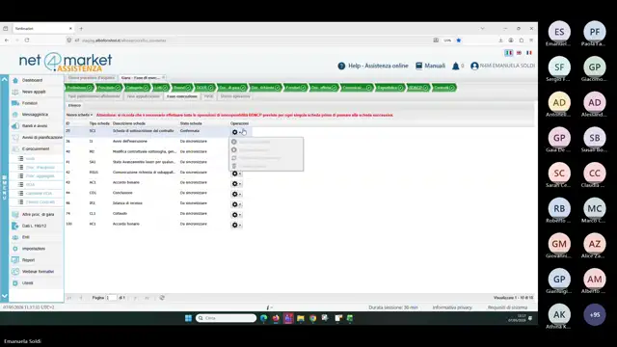This screenshot has width=617, height=347.
Task: Open gear operations menu for row 42
Action: [236, 173]
